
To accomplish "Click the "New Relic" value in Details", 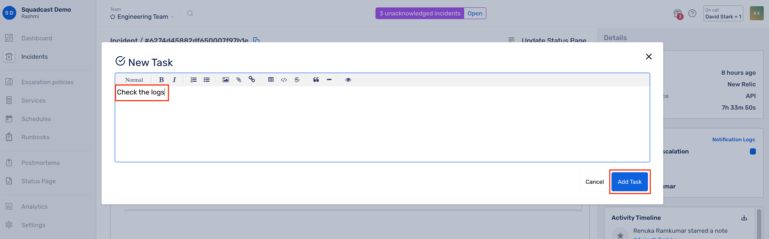I will pyautogui.click(x=741, y=84).
